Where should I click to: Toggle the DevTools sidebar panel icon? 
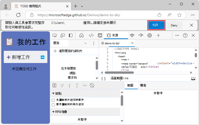71,35
